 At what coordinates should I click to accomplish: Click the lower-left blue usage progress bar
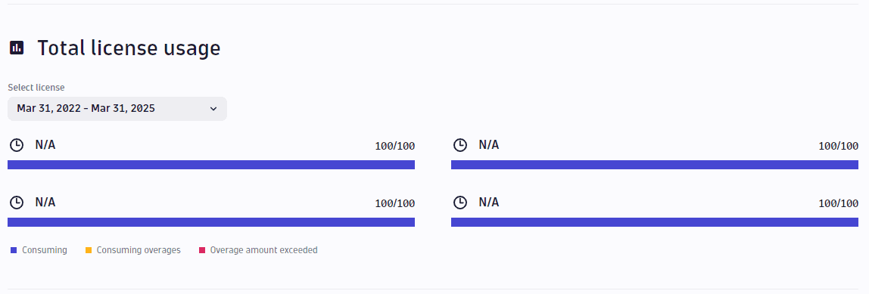click(x=211, y=222)
